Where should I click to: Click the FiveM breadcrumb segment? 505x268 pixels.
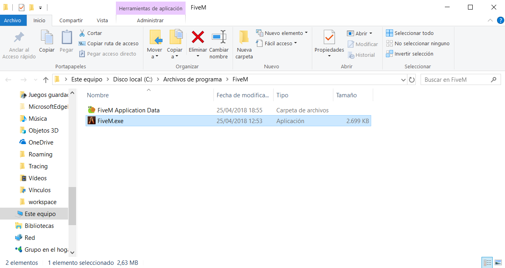240,79
